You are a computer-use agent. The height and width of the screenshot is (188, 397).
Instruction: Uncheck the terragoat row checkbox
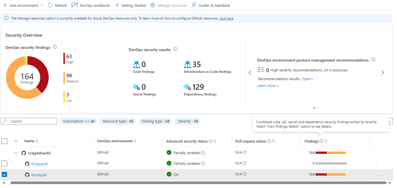pos(5,175)
